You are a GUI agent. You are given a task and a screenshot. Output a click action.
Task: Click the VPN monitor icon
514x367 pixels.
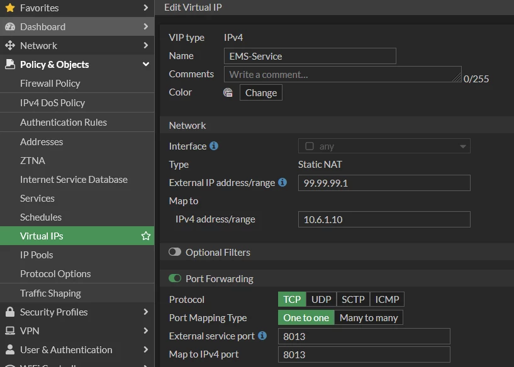[10, 331]
